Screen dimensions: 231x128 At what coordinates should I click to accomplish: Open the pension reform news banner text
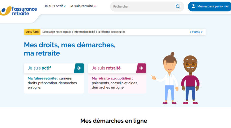tap(84, 32)
